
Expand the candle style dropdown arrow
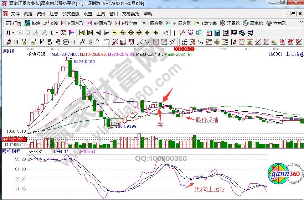[57, 33]
